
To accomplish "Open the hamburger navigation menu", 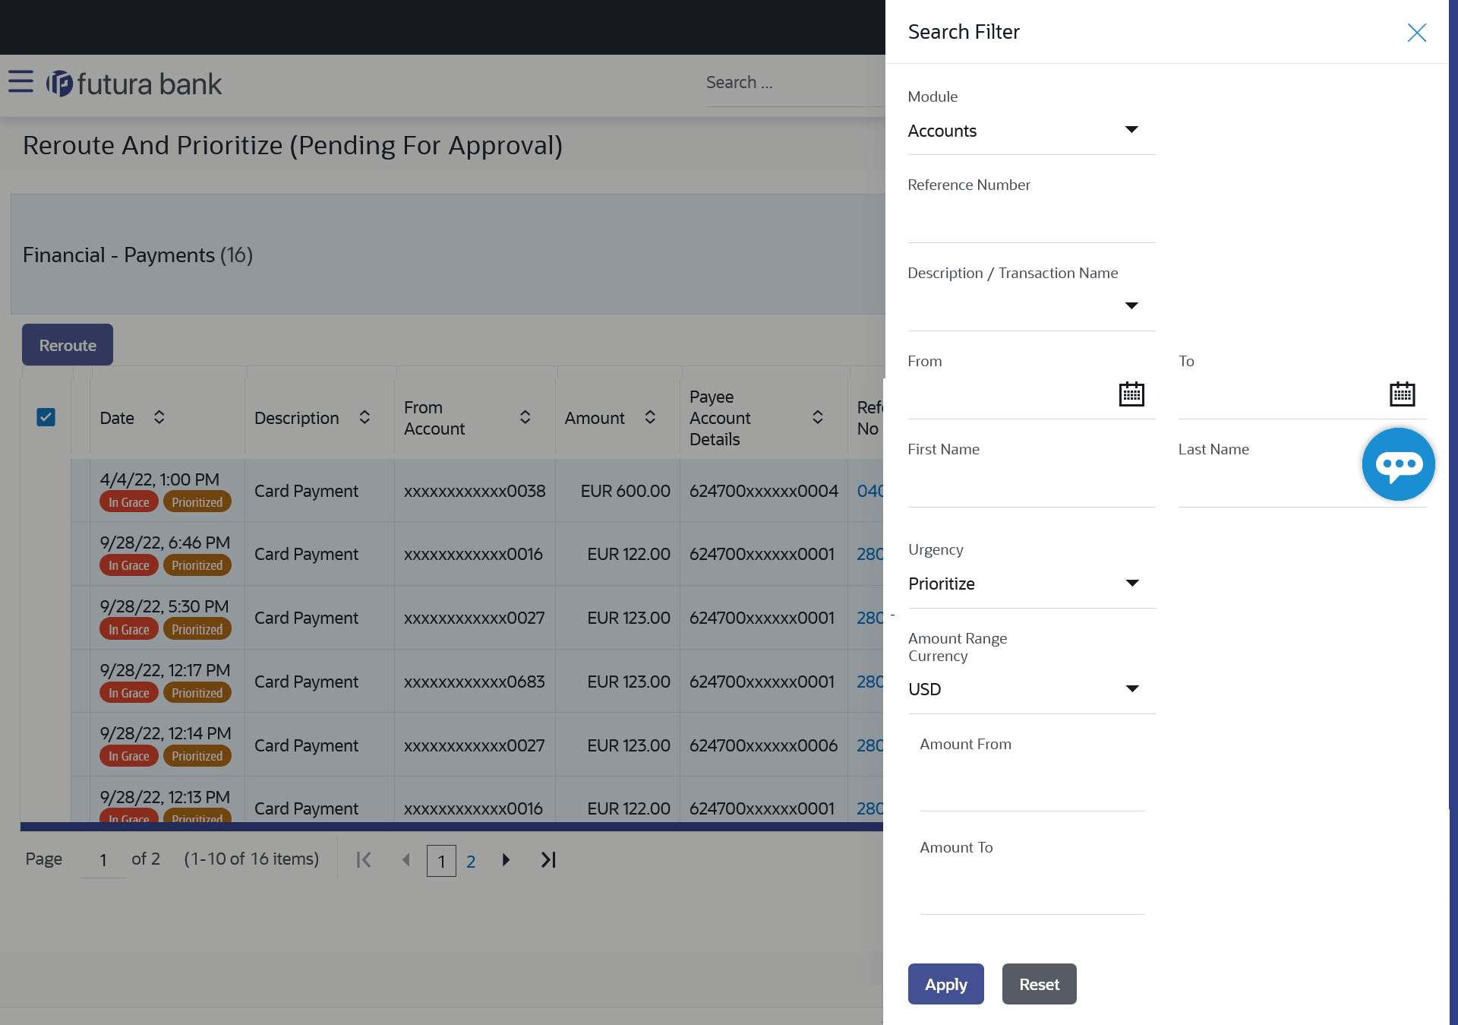I will click(x=21, y=82).
